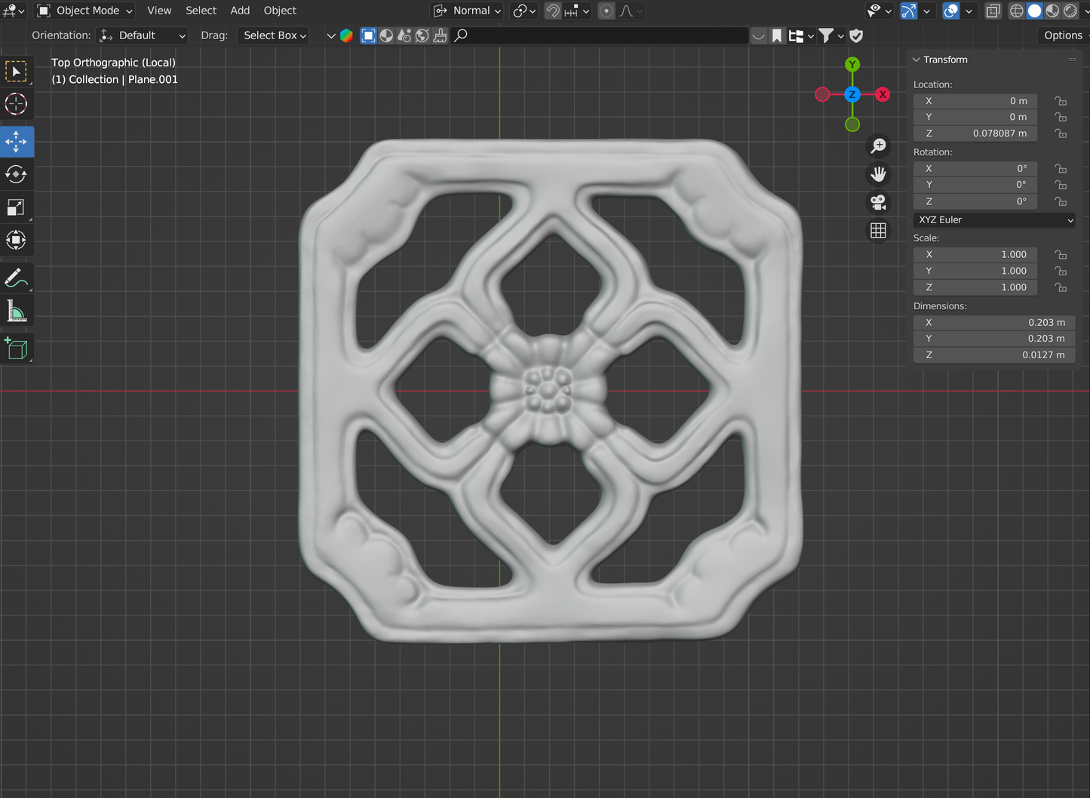This screenshot has width=1090, height=798.
Task: Open the Object menu
Action: 280,11
